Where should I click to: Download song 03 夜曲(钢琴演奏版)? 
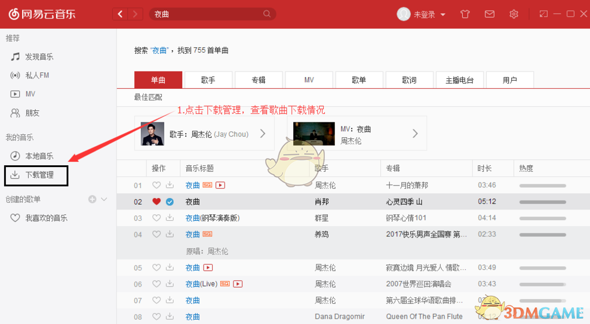coord(170,218)
